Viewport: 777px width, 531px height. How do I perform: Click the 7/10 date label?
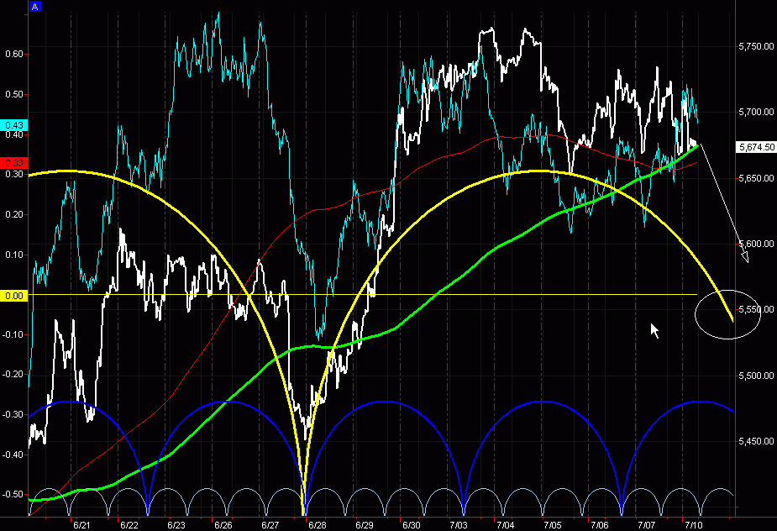[693, 525]
